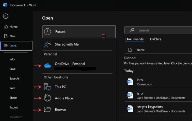
Task: Click the Word logo in title bar
Action: (x=5, y=5)
